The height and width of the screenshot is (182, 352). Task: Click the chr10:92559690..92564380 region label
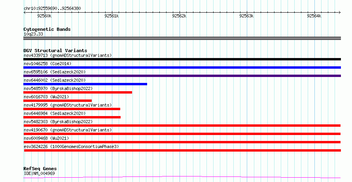(52, 9)
